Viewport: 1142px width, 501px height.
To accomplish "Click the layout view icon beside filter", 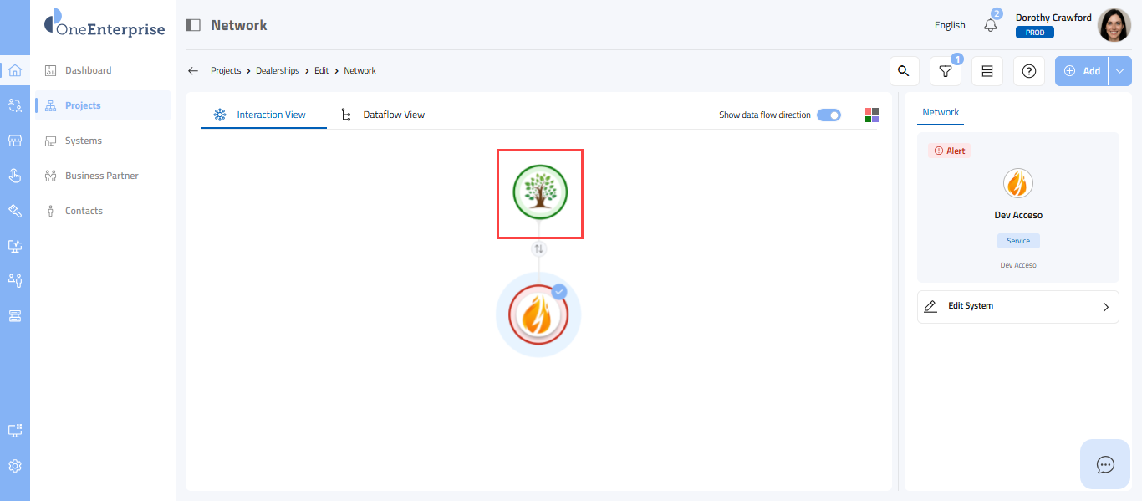I will coord(987,71).
